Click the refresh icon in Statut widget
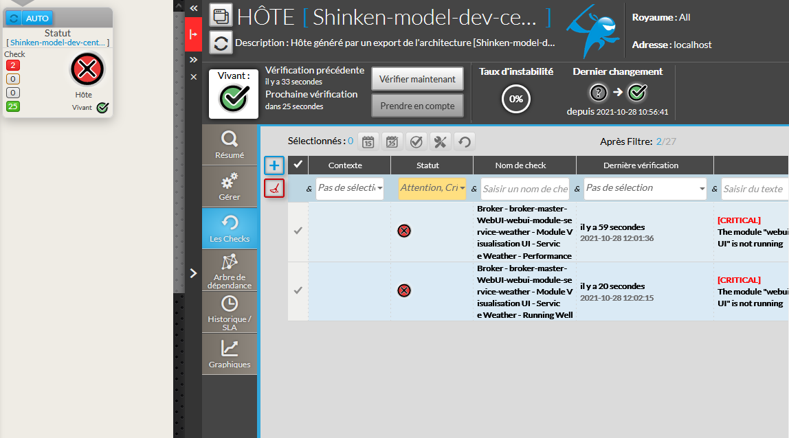 14,19
